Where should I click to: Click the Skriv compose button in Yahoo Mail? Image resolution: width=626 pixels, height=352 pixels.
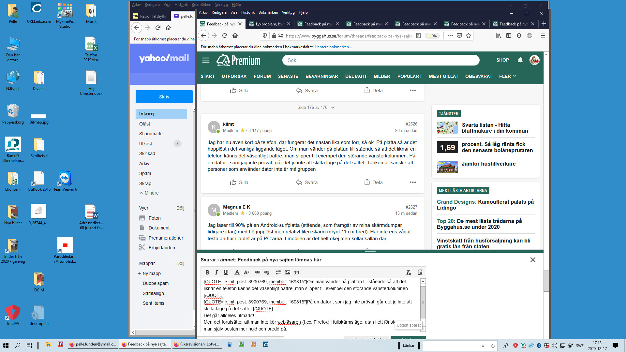click(x=164, y=97)
